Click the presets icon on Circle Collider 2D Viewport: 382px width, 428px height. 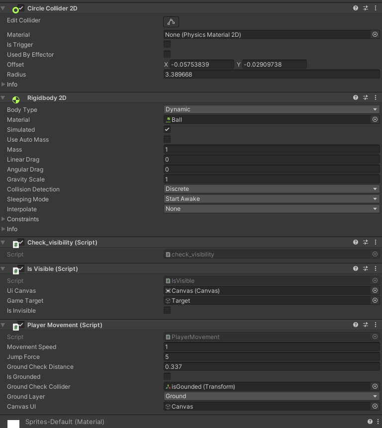[366, 8]
